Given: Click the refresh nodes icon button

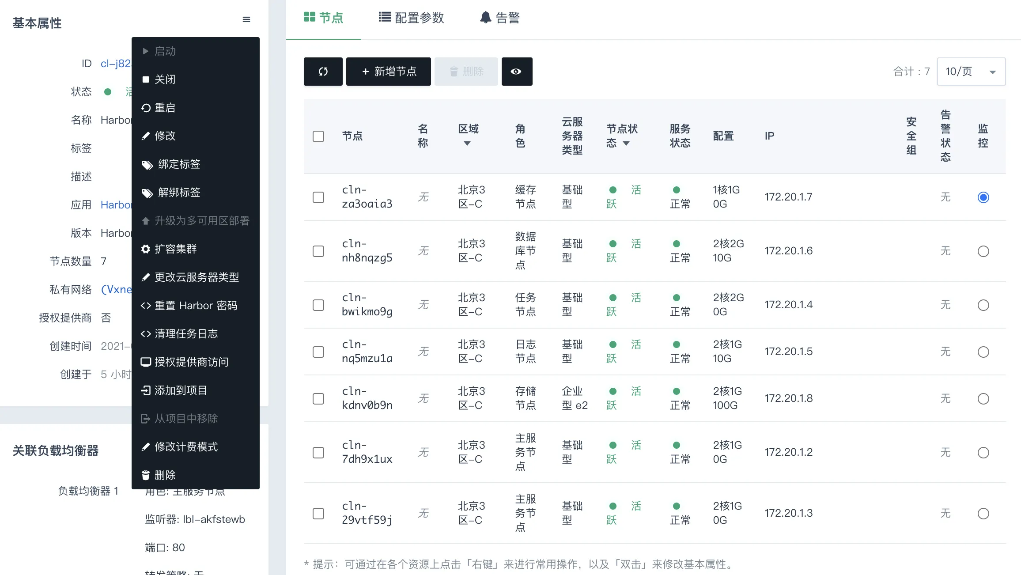Looking at the screenshot, I should pos(323,72).
